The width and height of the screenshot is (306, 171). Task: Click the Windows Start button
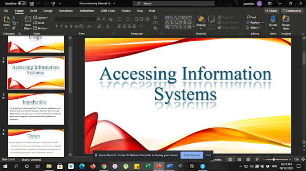[5, 167]
